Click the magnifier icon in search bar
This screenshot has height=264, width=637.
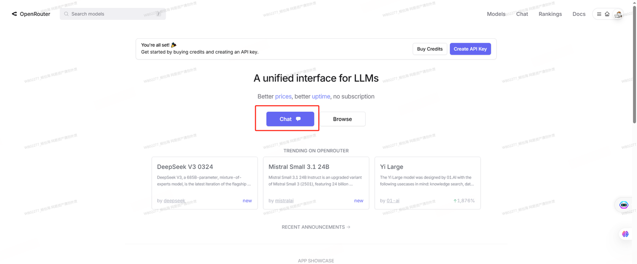pos(66,14)
